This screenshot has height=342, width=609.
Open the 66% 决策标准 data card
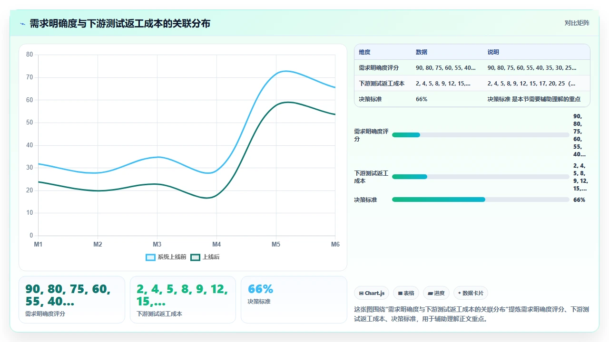click(294, 300)
